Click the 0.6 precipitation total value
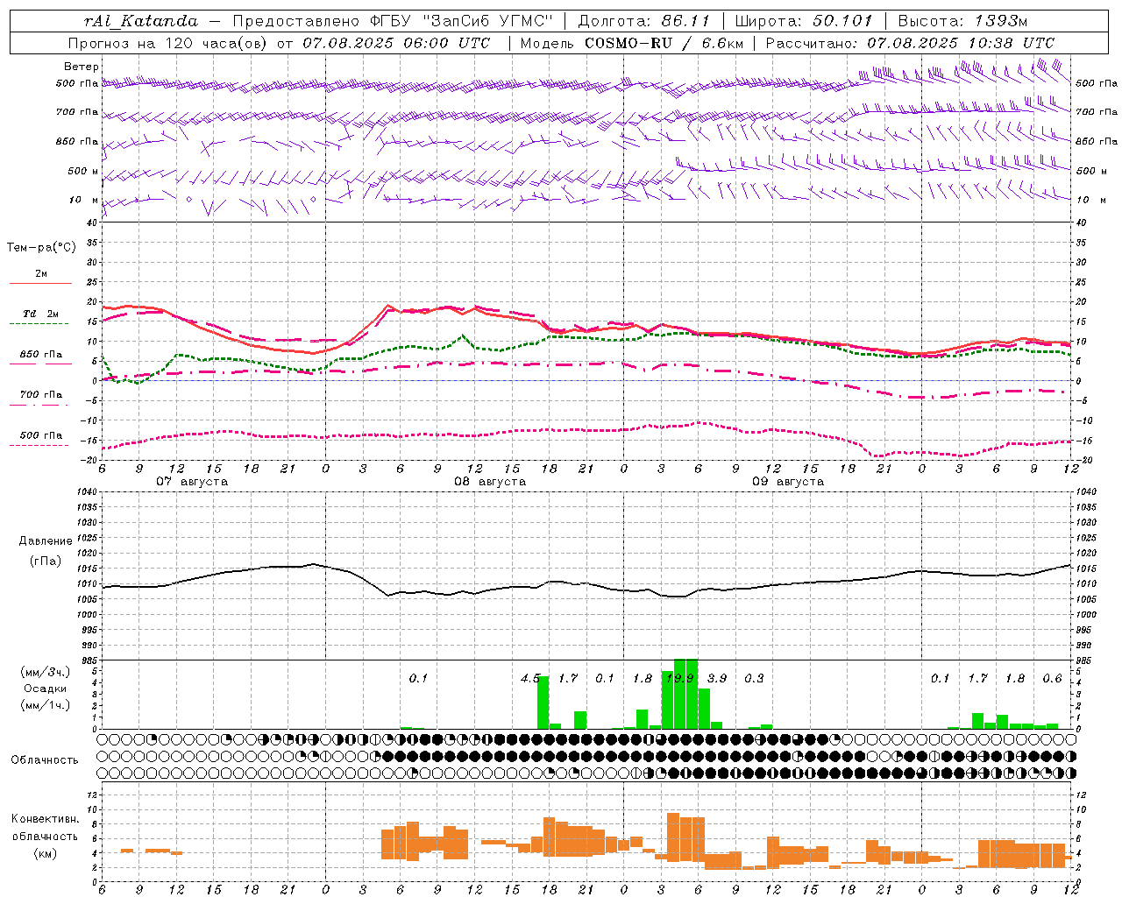Viewport: 1122px width, 897px height. 1052,678
